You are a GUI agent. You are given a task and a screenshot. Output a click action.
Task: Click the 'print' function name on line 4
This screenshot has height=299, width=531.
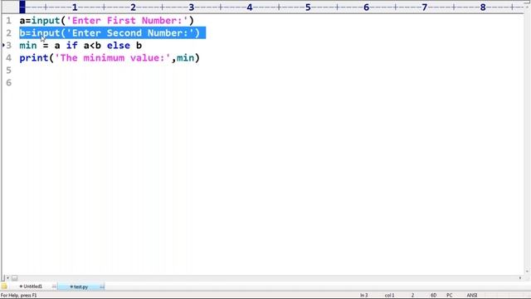tap(34, 58)
